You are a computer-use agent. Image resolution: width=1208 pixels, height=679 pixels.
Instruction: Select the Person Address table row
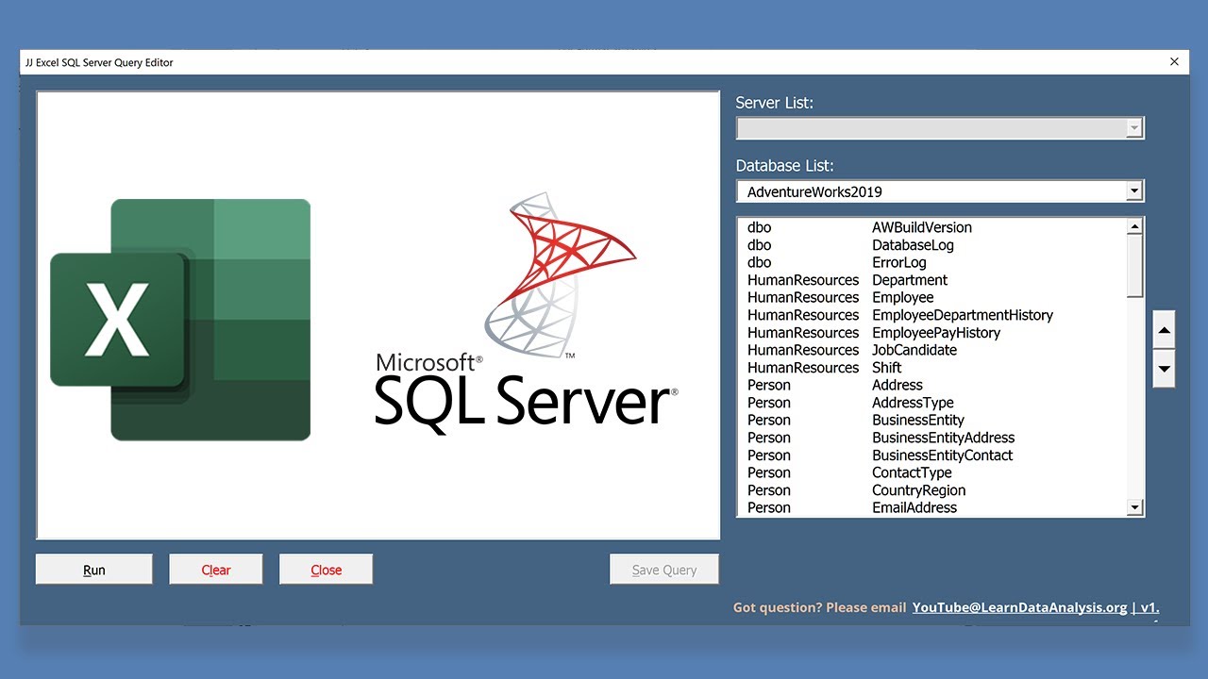point(932,385)
